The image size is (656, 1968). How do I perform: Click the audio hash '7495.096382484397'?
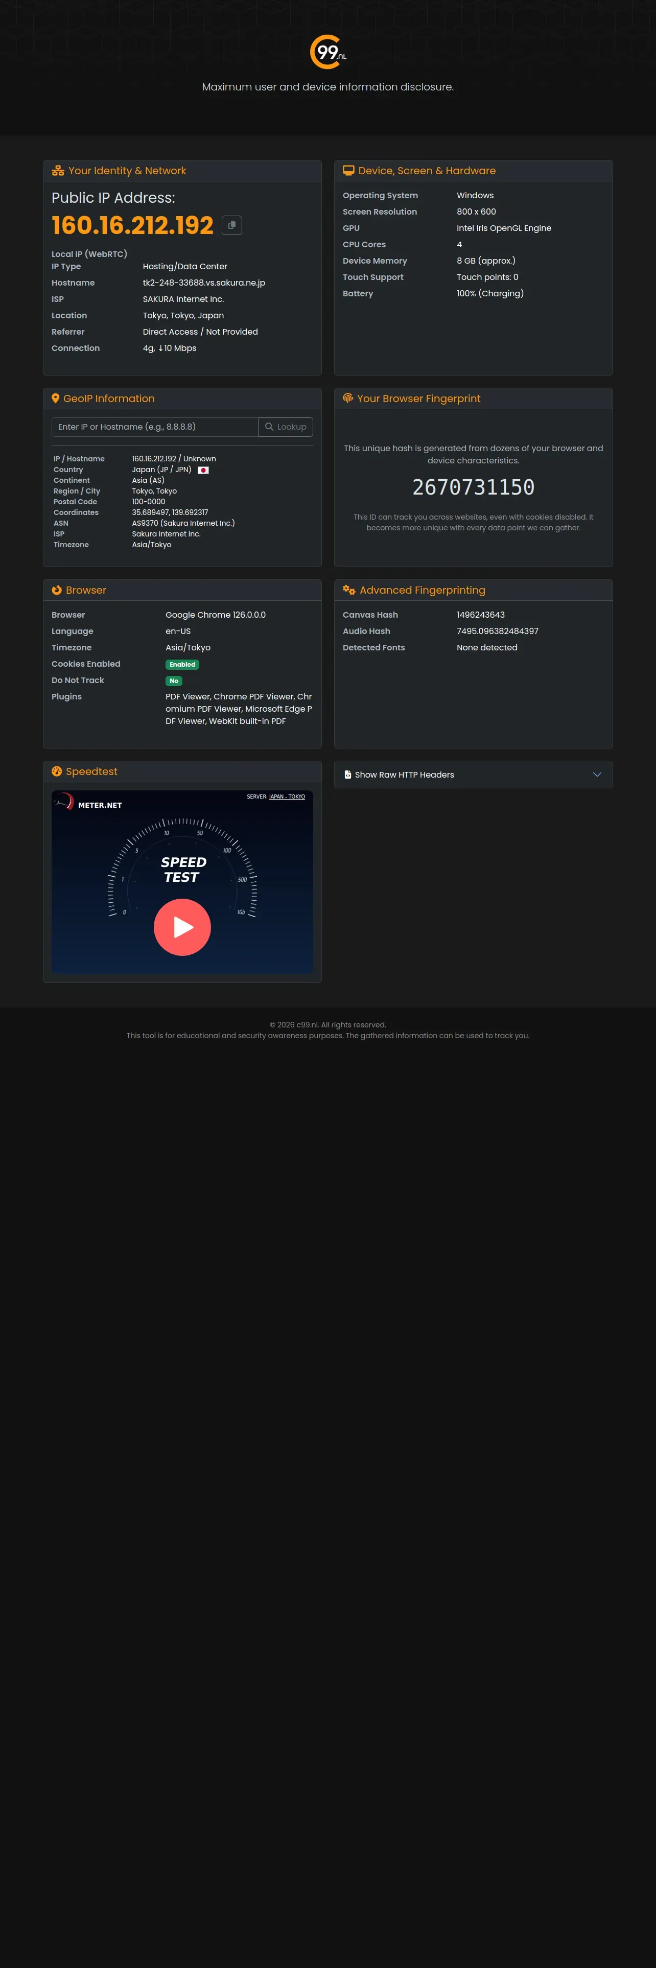tap(497, 631)
